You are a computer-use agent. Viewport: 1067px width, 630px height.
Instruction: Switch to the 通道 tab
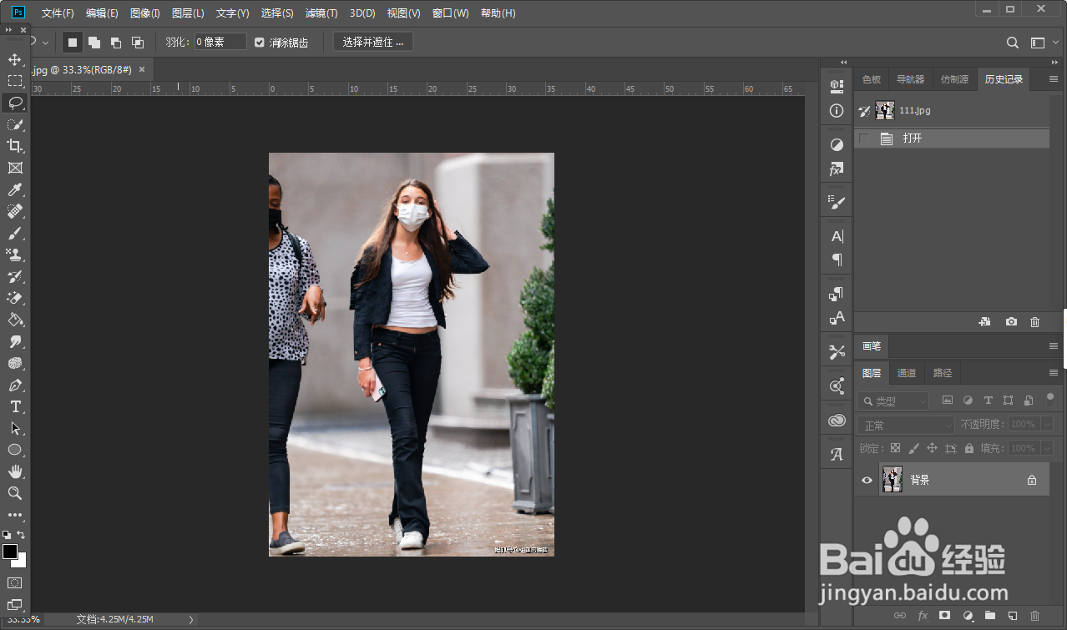[x=907, y=373]
